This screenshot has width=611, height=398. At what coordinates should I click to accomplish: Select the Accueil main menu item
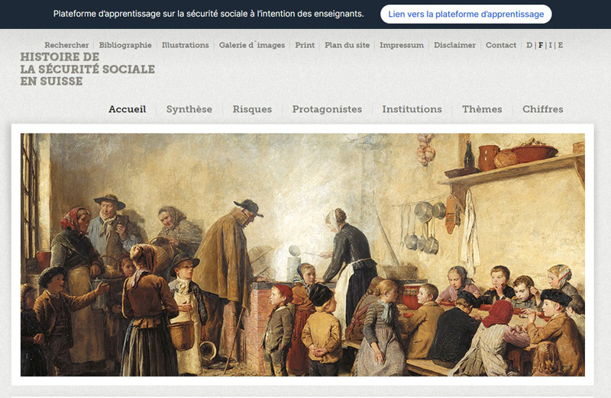pyautogui.click(x=128, y=109)
